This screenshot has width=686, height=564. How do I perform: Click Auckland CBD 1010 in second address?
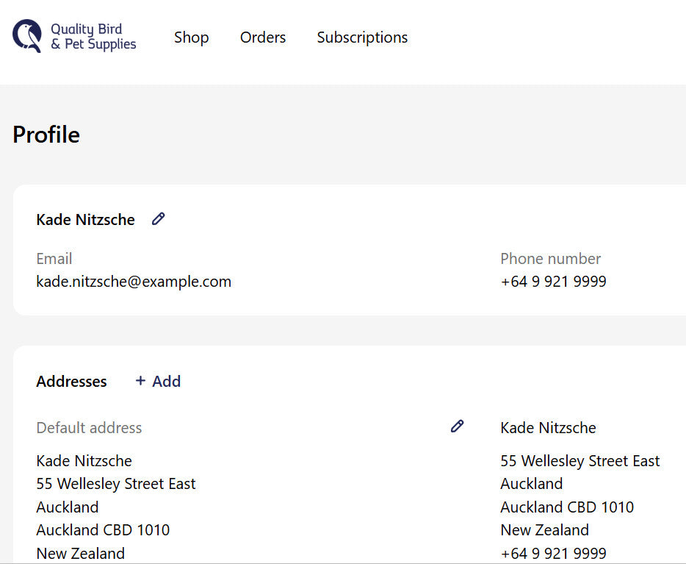click(567, 507)
